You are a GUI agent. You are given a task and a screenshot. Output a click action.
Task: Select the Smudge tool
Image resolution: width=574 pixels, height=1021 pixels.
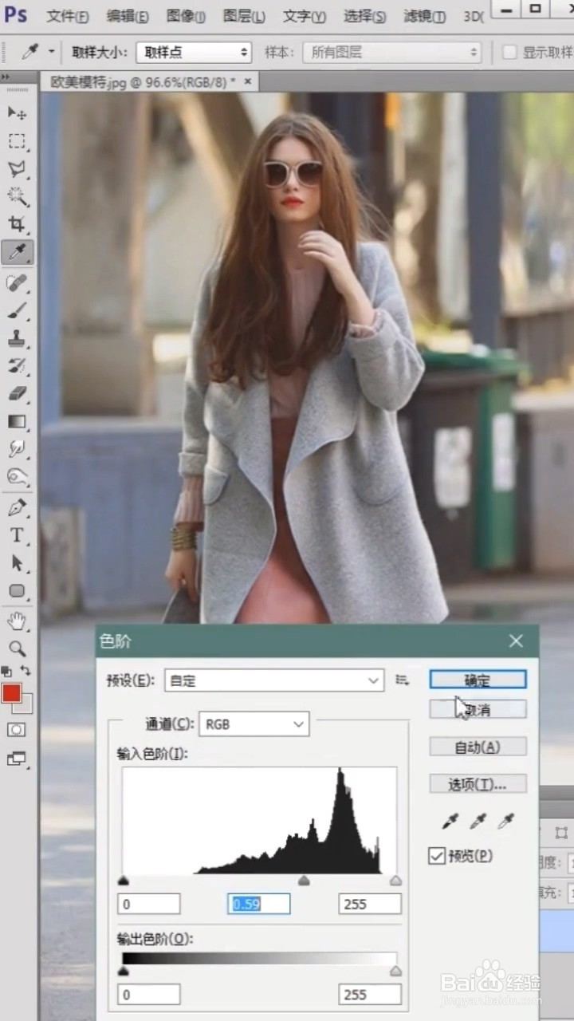click(17, 449)
